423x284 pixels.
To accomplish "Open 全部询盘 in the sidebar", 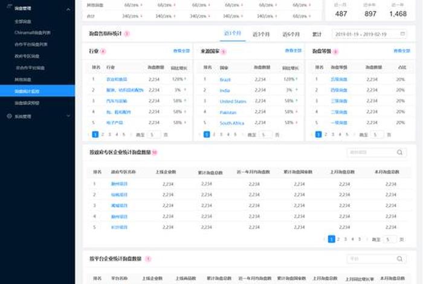I will pyautogui.click(x=23, y=22).
